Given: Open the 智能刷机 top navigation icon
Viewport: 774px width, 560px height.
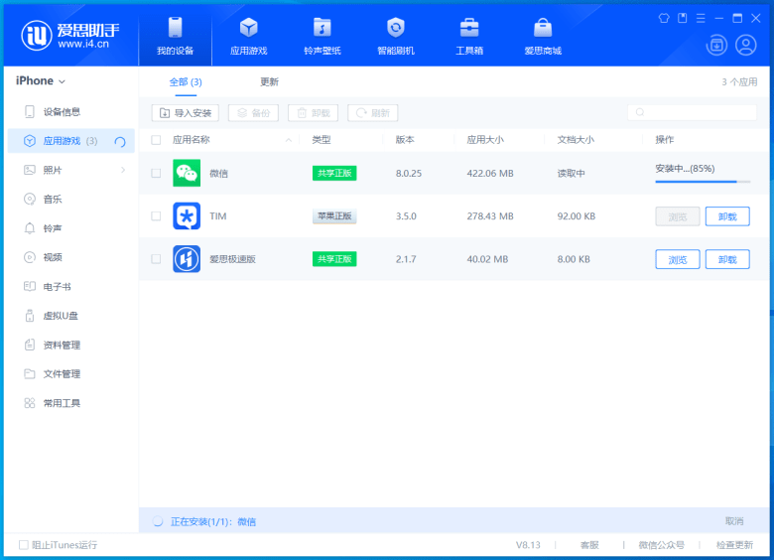Looking at the screenshot, I should pos(395,28).
